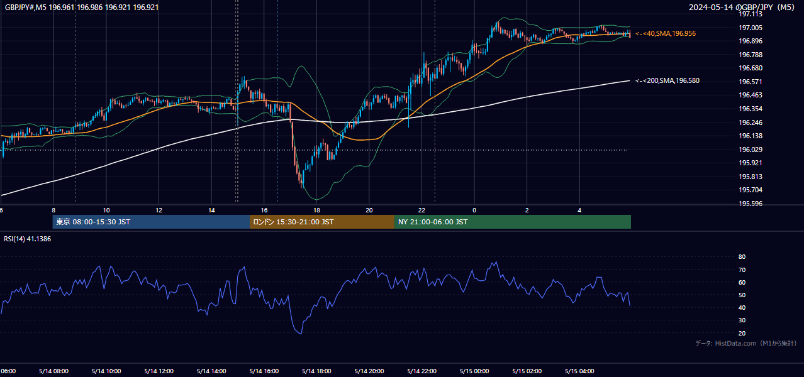
Task: Click hour label 2 under price chart
Action: click(527, 210)
